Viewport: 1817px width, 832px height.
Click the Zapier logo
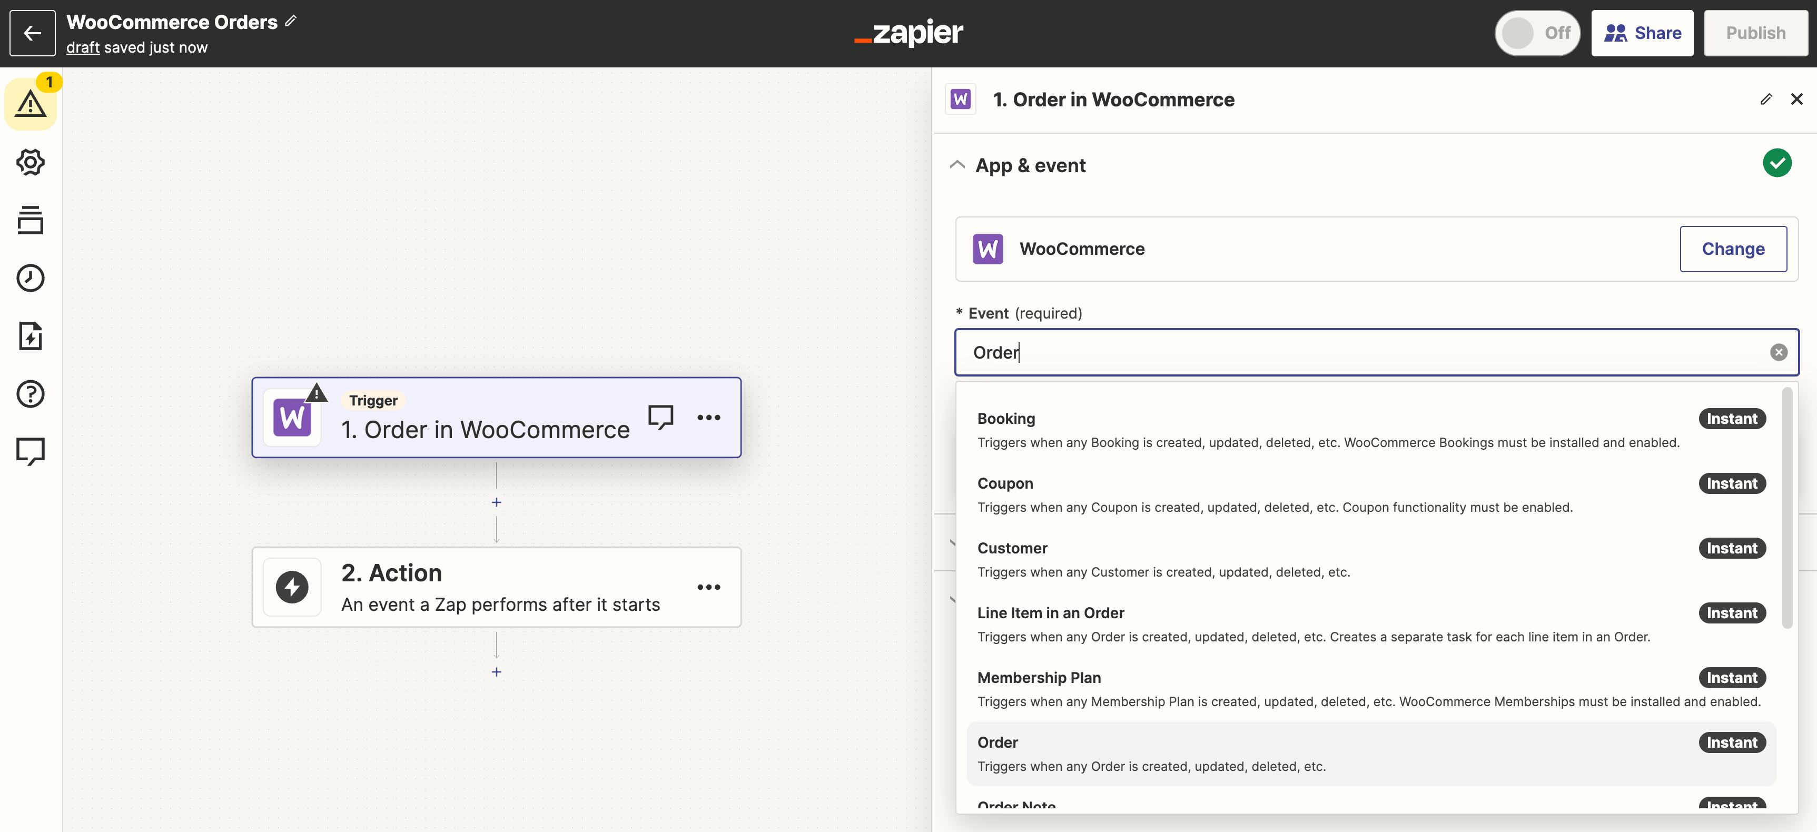click(x=908, y=33)
